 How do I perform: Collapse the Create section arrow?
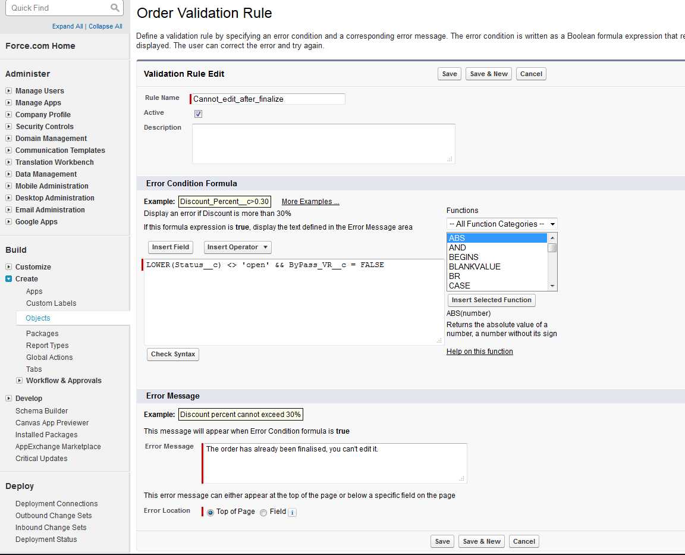pyautogui.click(x=8, y=278)
